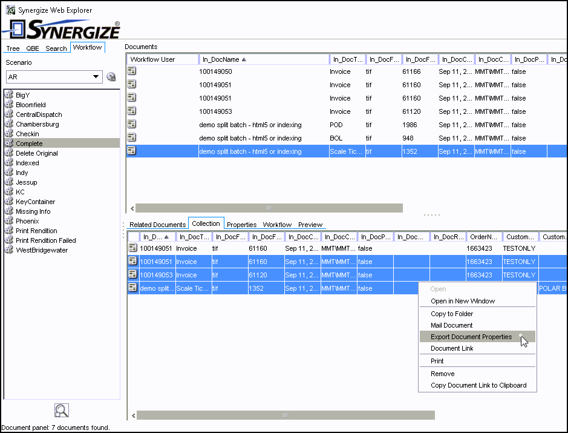Choose Open in New Window
Viewport: 568px width, 433px height.
tap(477, 301)
